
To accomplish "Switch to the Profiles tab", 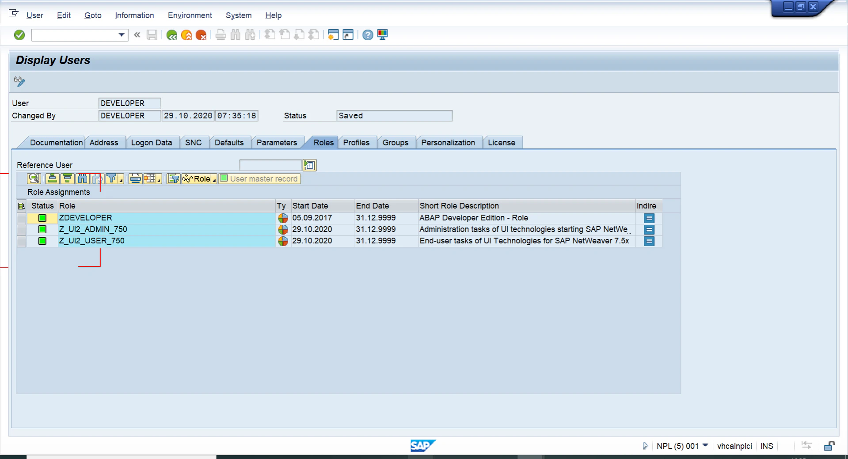I will (356, 142).
